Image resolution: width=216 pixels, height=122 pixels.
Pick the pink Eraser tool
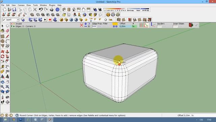[x=7, y=31]
